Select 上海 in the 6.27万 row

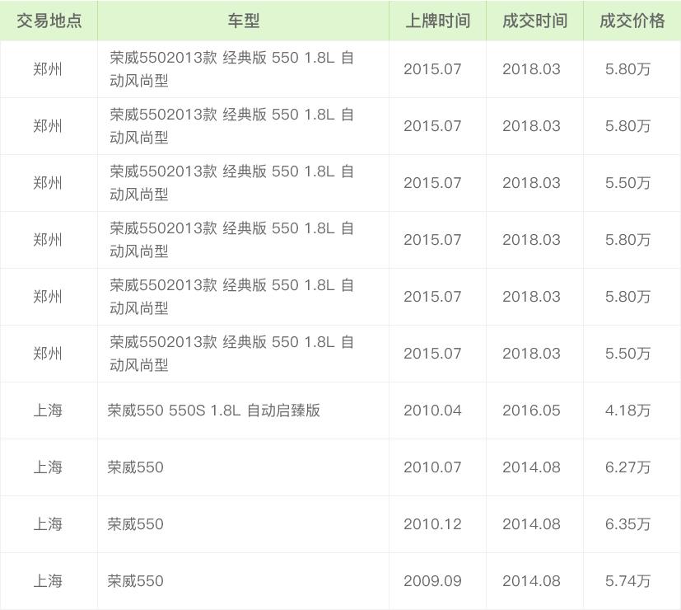49,467
